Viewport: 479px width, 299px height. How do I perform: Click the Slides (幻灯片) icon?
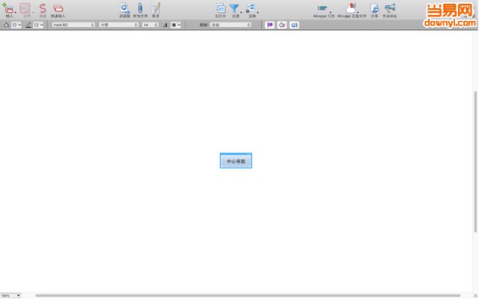pos(220,8)
